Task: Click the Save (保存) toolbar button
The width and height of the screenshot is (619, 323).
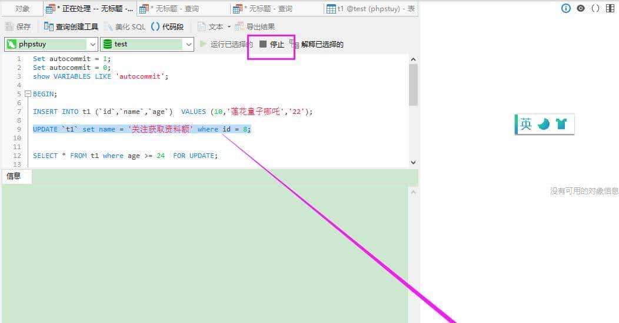Action: (18, 26)
